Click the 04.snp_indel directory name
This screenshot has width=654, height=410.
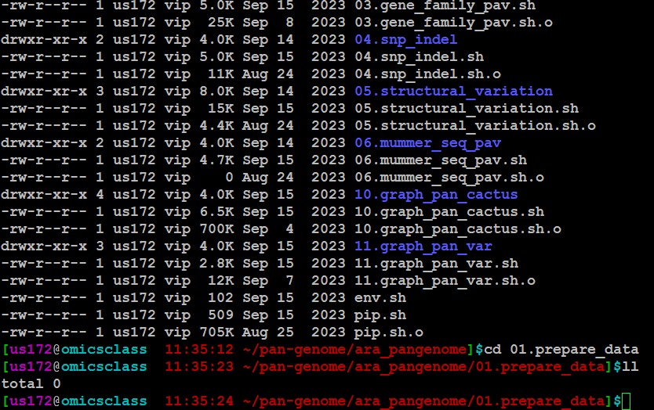[x=405, y=39]
